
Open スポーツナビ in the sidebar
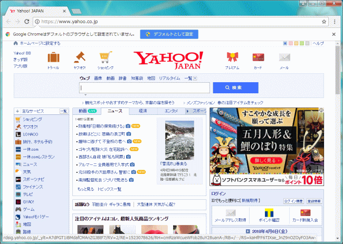(x=33, y=179)
